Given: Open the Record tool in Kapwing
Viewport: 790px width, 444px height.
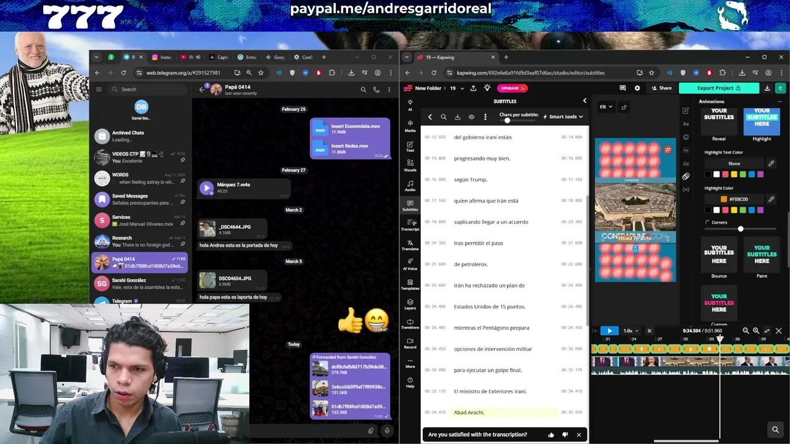Looking at the screenshot, I should pos(410,343).
